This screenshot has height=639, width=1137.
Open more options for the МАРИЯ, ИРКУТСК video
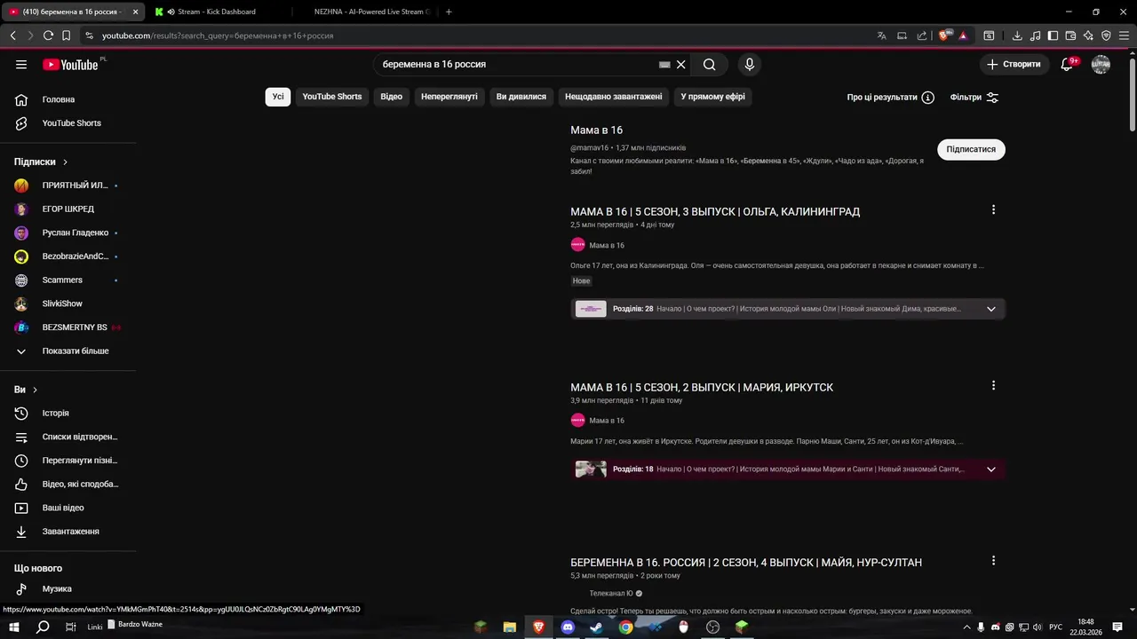coord(993,386)
